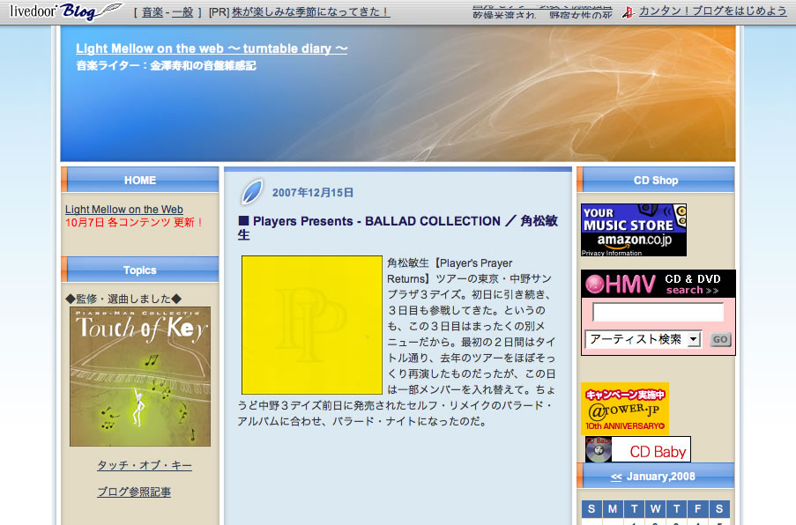Open the タッチ・オブ・キー link
The height and width of the screenshot is (525, 796).
pos(144,466)
